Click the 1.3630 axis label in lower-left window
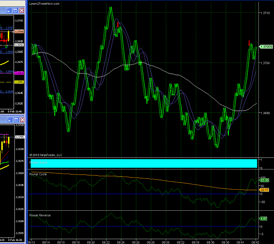Screen dimensions: 274x244 (x=20, y=197)
